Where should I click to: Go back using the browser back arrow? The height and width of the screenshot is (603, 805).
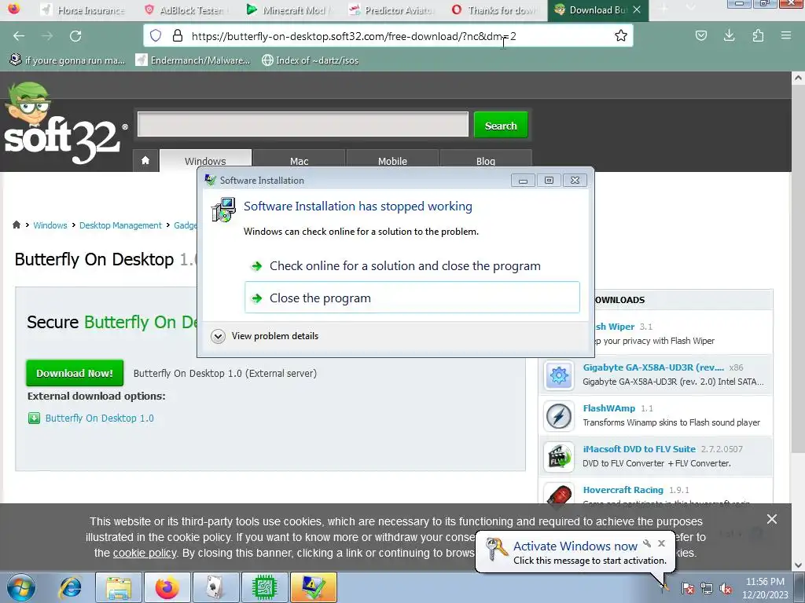pos(19,36)
